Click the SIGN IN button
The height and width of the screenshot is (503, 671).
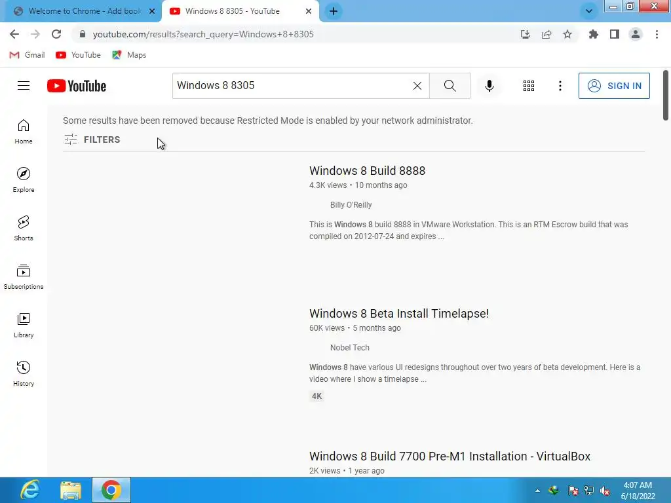pos(614,86)
